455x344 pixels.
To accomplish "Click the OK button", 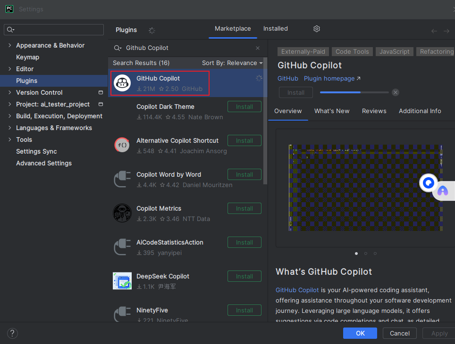I will pos(360,333).
